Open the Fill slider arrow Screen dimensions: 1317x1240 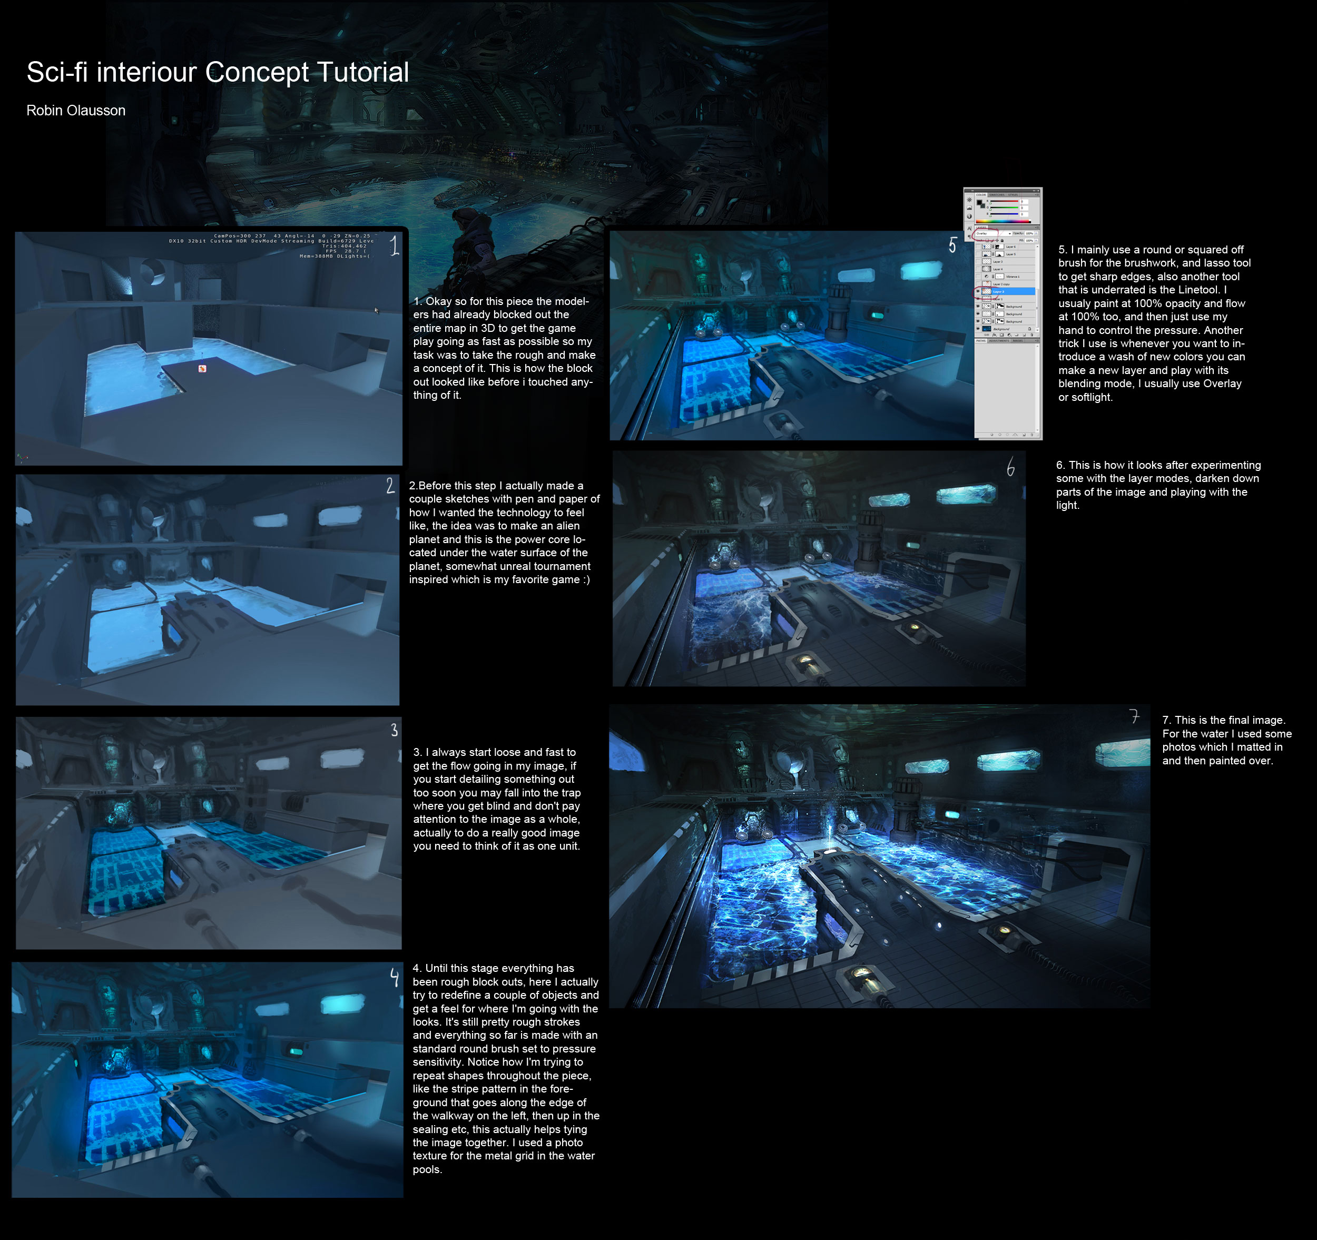pyautogui.click(x=1037, y=240)
